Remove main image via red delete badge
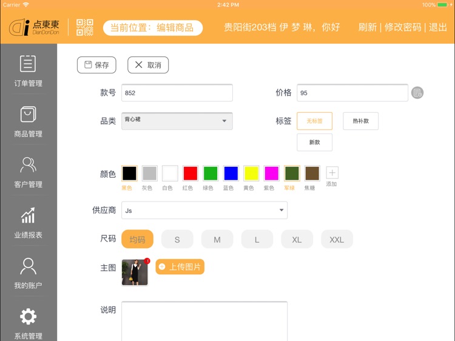The width and height of the screenshot is (455, 341). click(147, 261)
